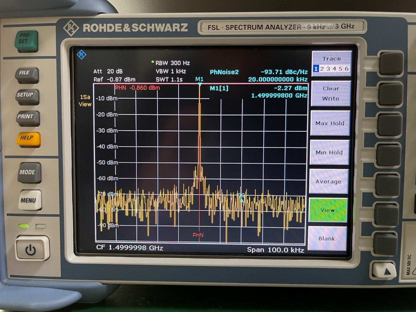Click the '-30 dBm' axis label
Viewport: 416px width, 312px height.
coord(107,131)
